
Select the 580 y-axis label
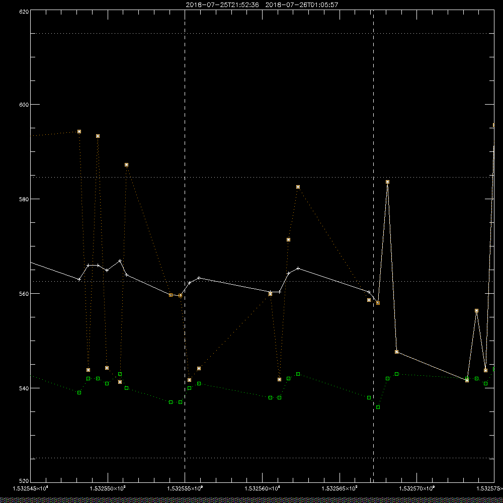pyautogui.click(x=24, y=199)
